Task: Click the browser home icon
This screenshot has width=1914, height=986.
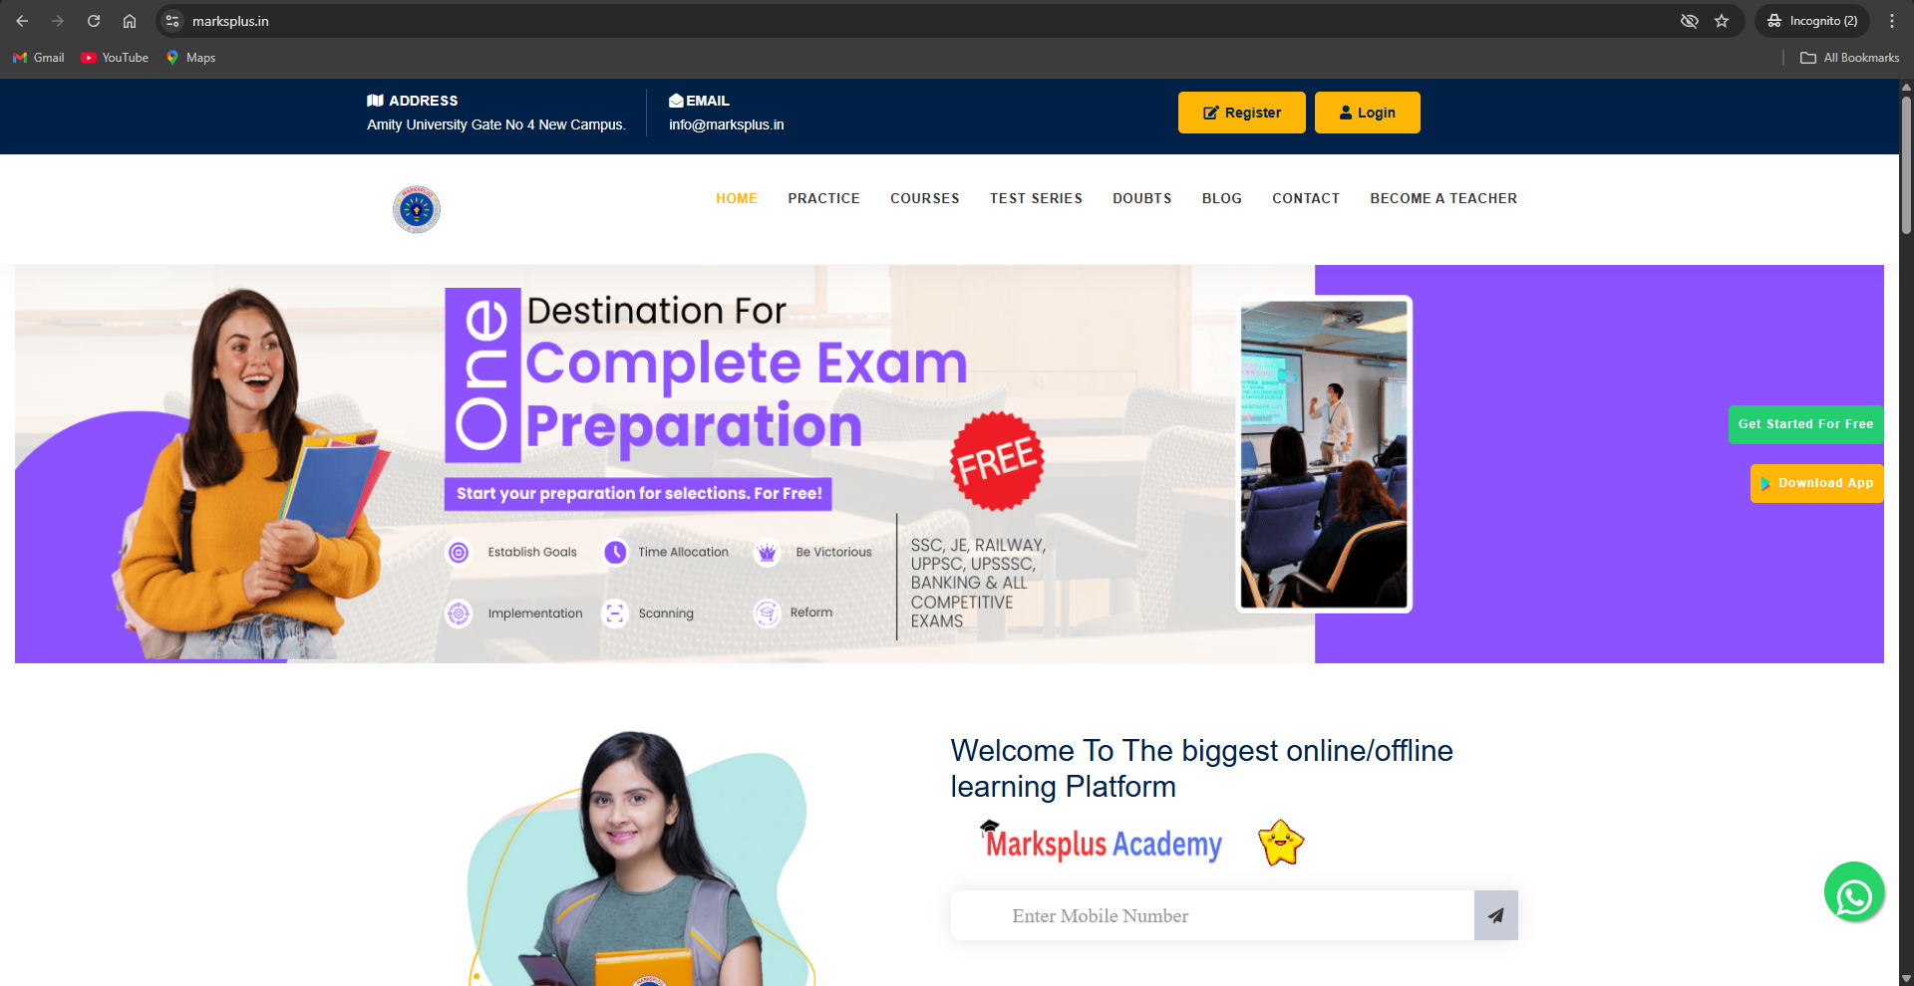Action: pyautogui.click(x=130, y=21)
